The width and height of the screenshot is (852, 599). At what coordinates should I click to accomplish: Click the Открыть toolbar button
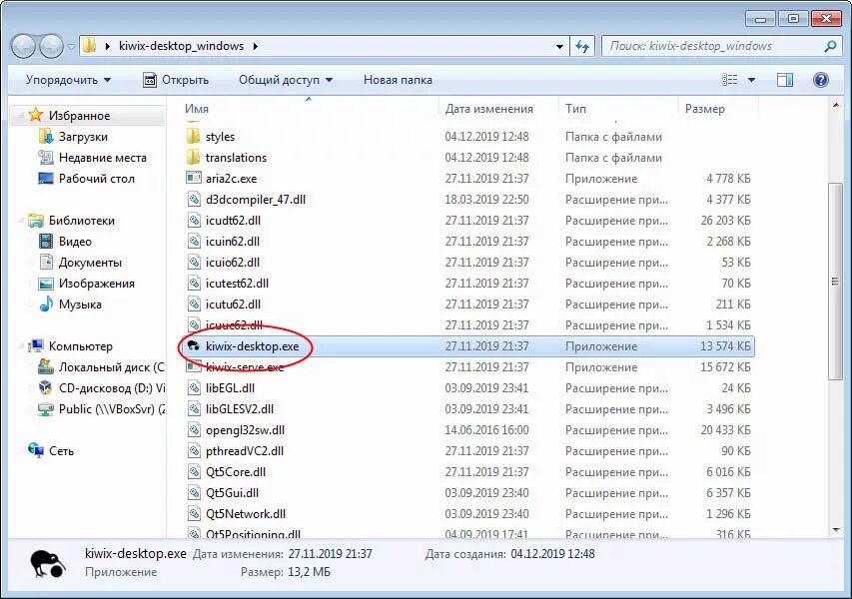(x=176, y=80)
